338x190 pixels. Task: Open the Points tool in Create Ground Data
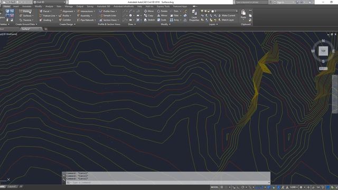[25, 11]
